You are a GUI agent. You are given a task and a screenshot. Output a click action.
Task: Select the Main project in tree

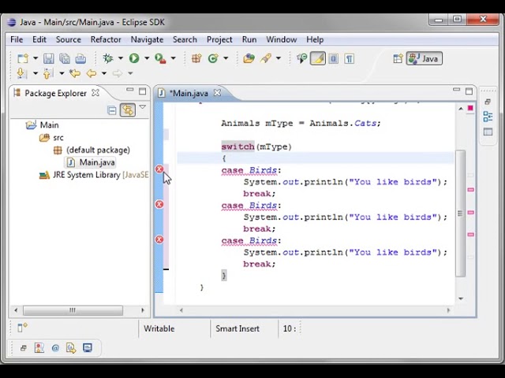(x=49, y=124)
